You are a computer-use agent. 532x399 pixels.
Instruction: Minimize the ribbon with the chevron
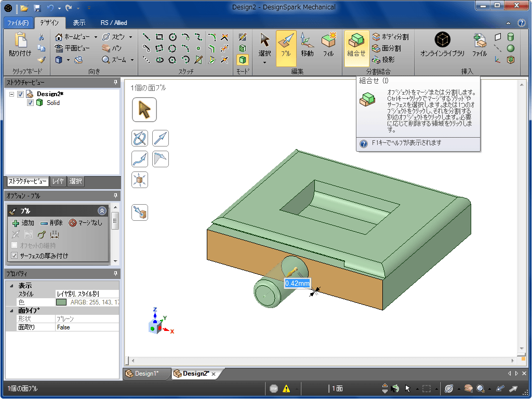(508, 23)
